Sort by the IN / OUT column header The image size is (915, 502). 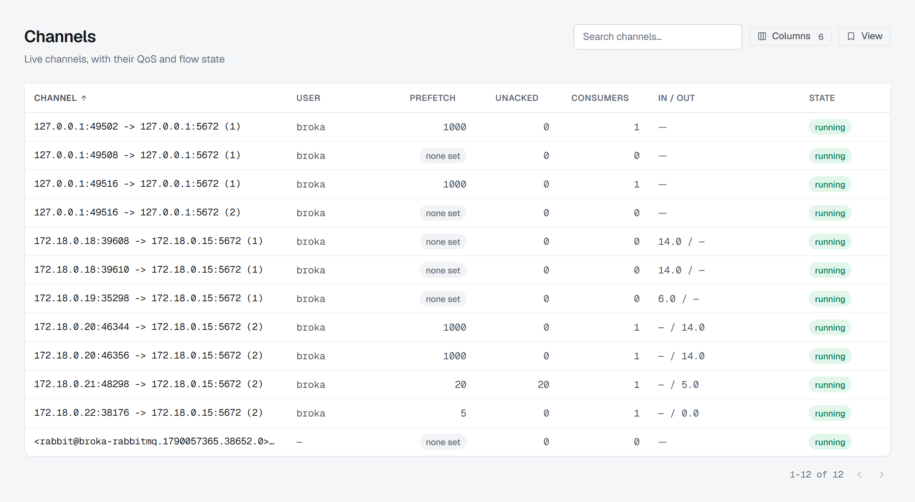coord(676,98)
